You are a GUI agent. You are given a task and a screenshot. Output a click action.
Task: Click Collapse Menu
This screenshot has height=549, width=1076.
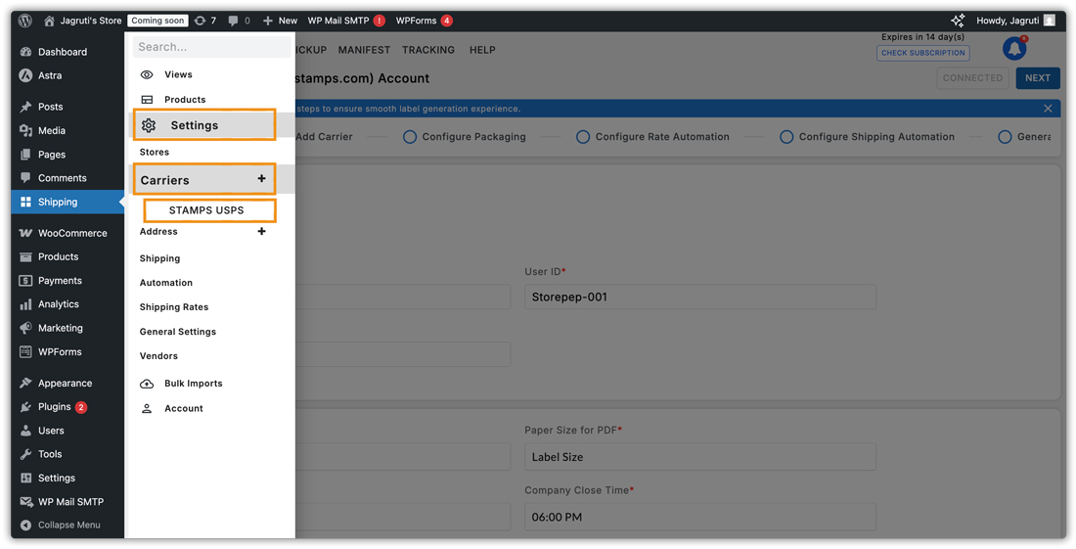pyautogui.click(x=67, y=525)
